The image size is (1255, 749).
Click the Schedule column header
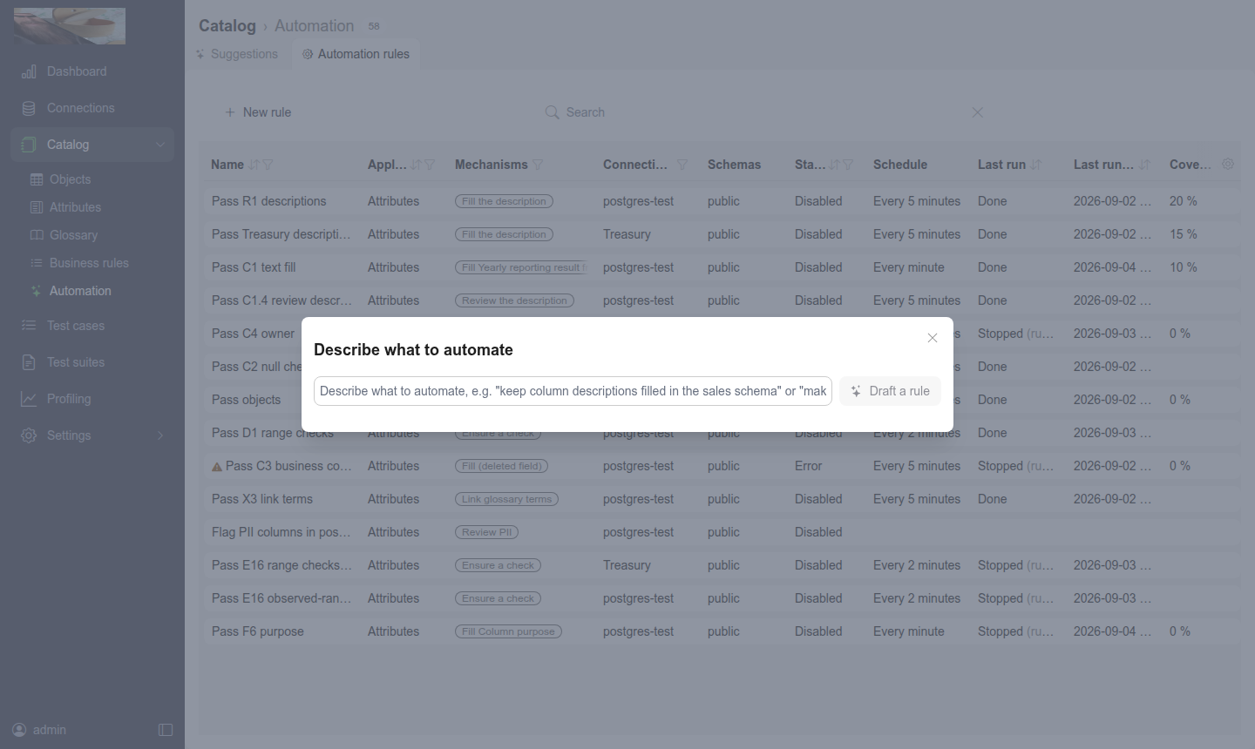pyautogui.click(x=899, y=165)
